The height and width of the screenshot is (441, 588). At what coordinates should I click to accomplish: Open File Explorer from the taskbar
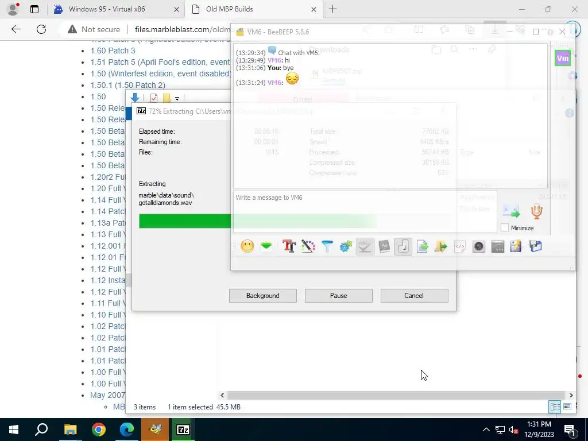70,430
